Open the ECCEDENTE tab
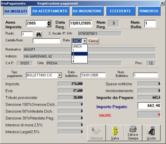 [120, 11]
